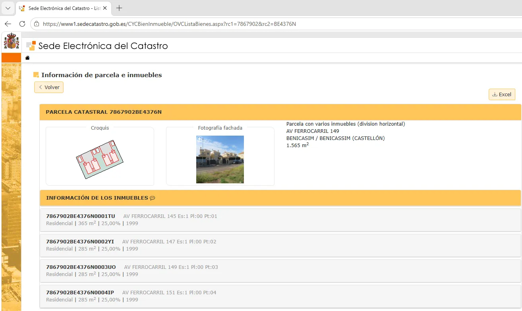522x311 pixels.
Task: Click the Volver button
Action: 49,87
